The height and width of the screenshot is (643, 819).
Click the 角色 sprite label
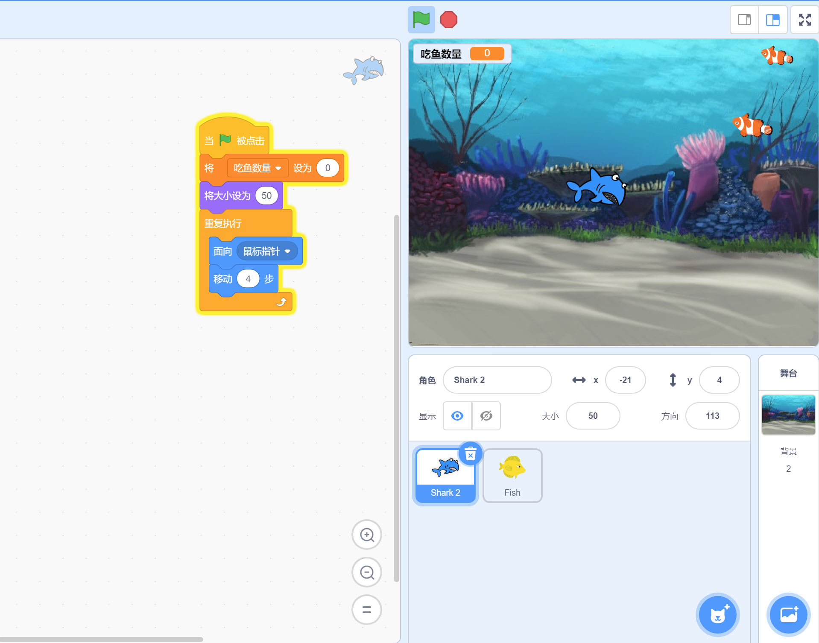[x=427, y=380]
